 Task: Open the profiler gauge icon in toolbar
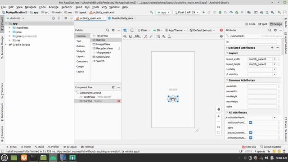tap(231, 12)
